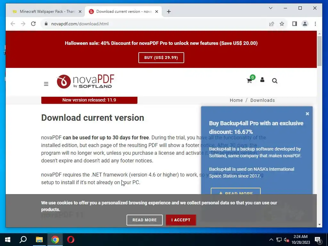Expand the tab search chevron
The height and width of the screenshot is (246, 328).
[270, 8]
